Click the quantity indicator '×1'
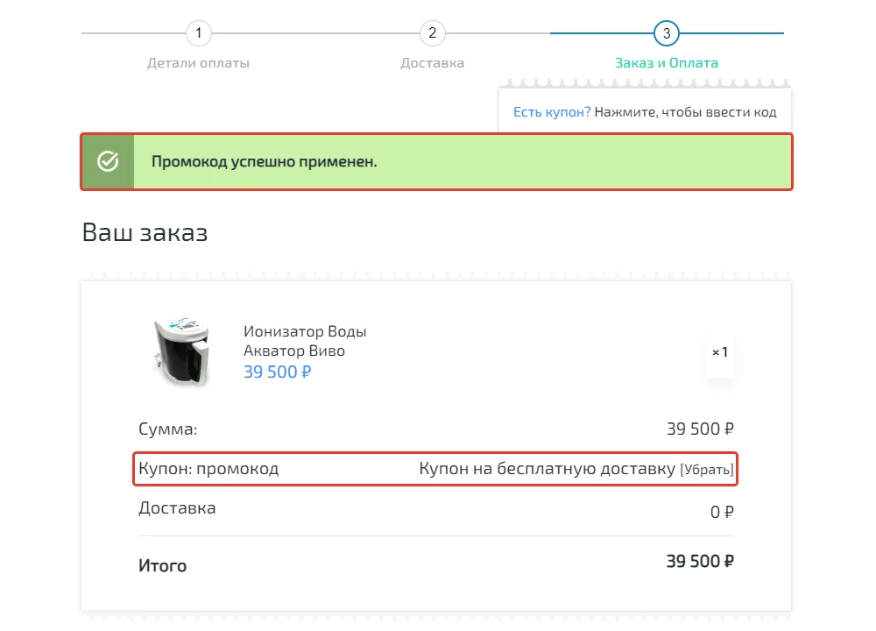This screenshot has height=631, width=876. click(x=720, y=353)
